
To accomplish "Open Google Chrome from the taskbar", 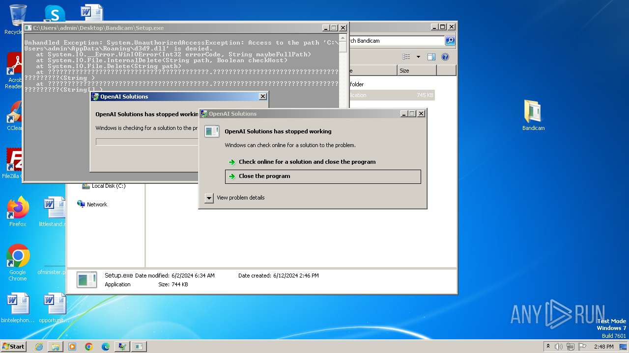I will coord(89,347).
